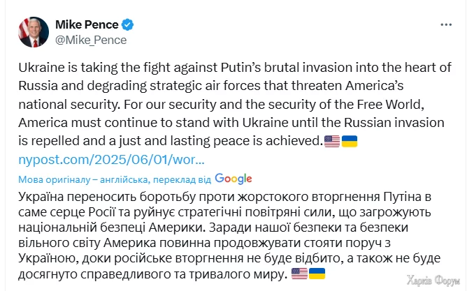
Task: Click the line starting 'досягнуто справедливого'
Action: pyautogui.click(x=150, y=274)
